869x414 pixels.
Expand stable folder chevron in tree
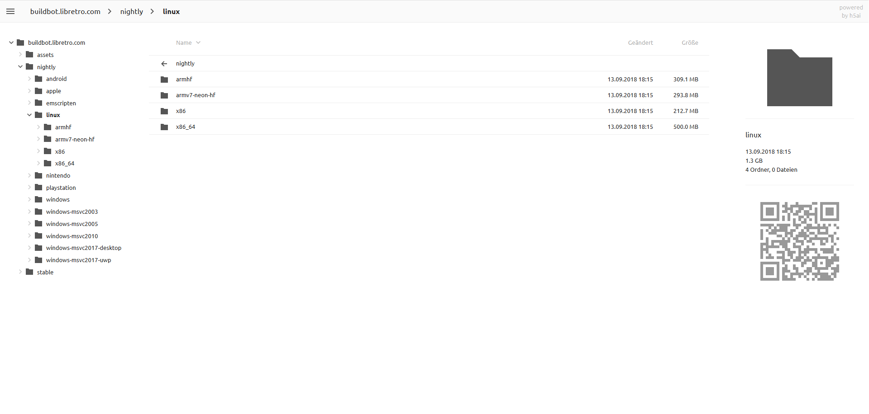tap(20, 272)
